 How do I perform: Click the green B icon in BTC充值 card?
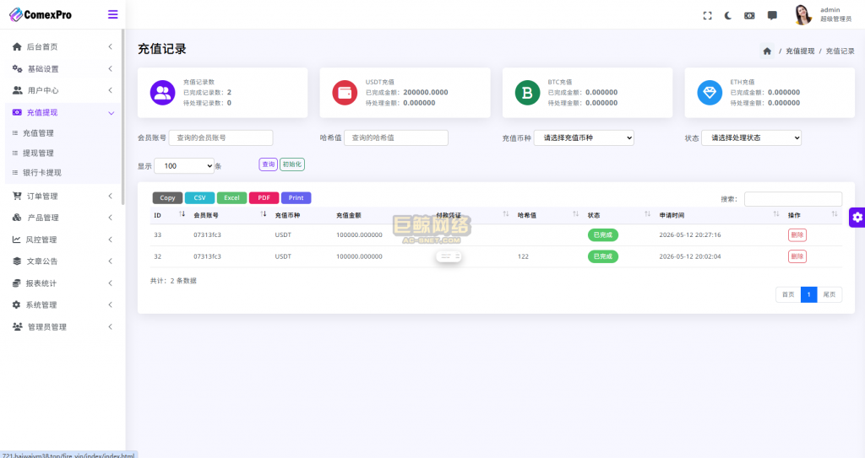click(x=527, y=93)
